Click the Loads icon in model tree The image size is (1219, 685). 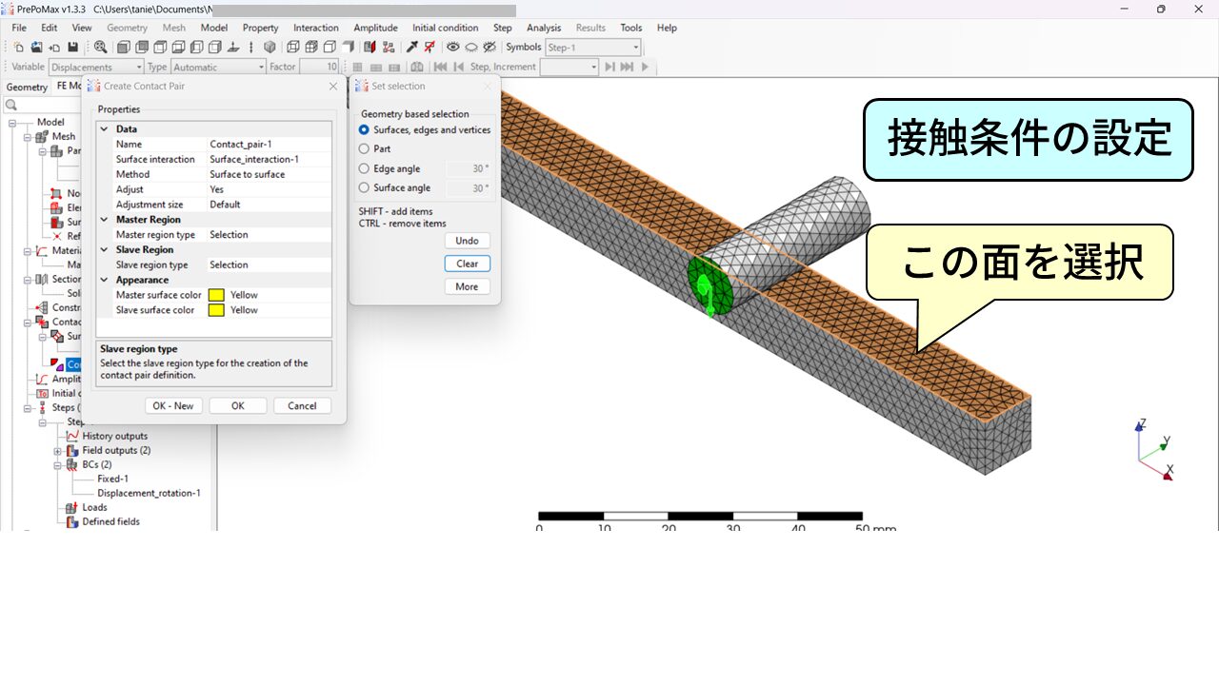73,508
